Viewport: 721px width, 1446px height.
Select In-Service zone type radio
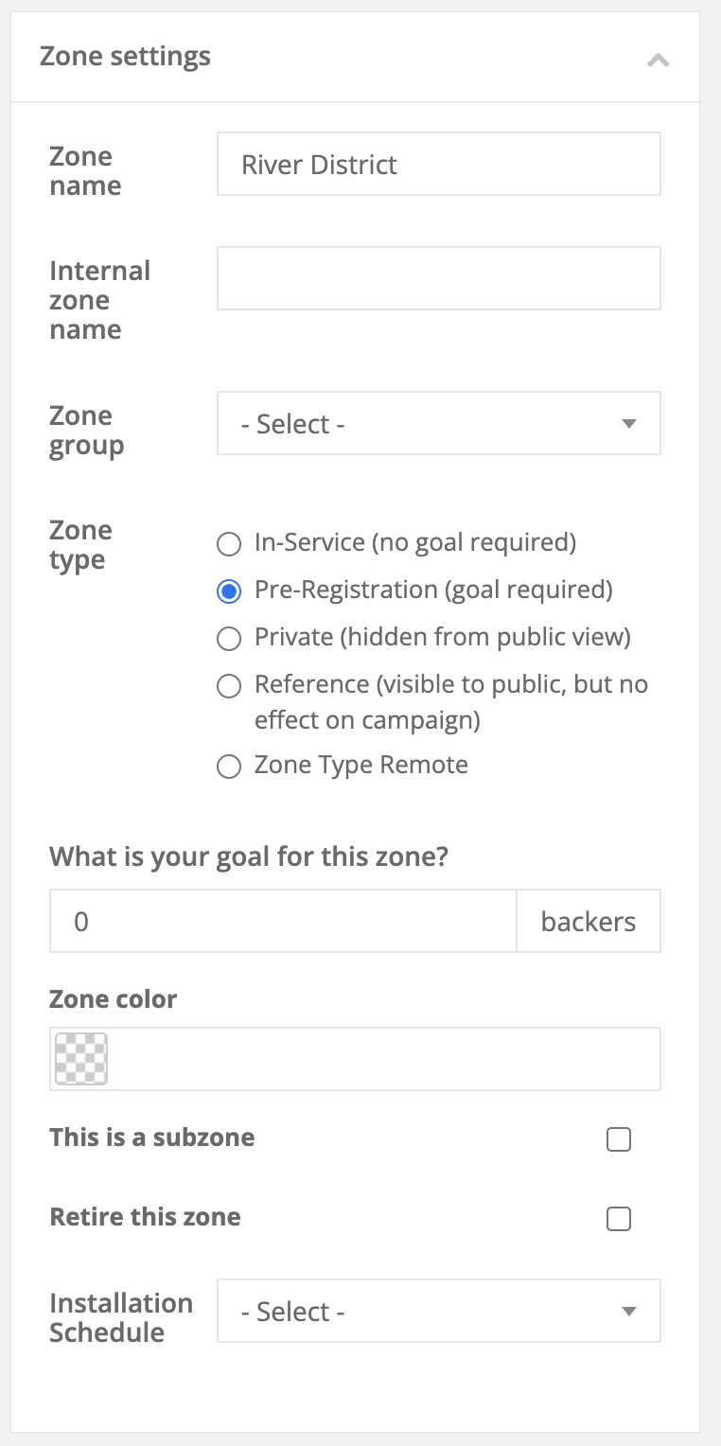click(229, 544)
